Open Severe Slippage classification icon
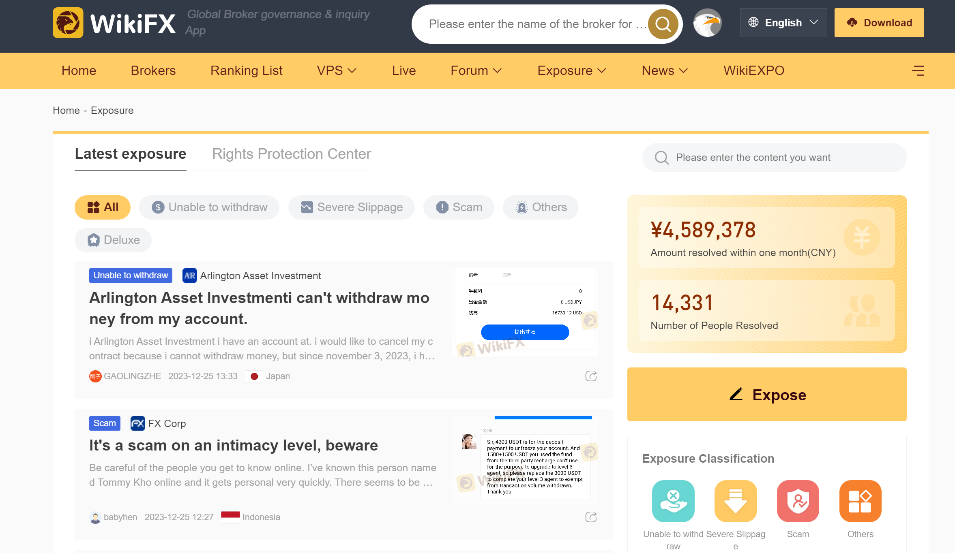Image resolution: width=955 pixels, height=553 pixels. click(x=736, y=501)
